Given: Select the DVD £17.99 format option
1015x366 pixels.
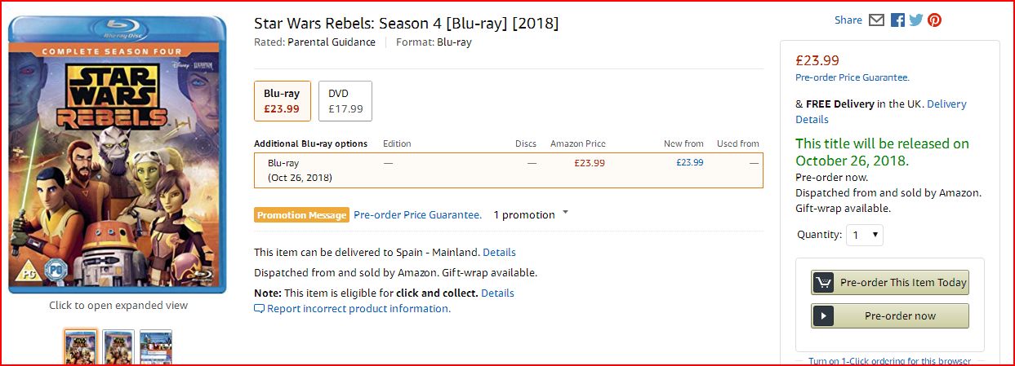Looking at the screenshot, I should pyautogui.click(x=345, y=101).
